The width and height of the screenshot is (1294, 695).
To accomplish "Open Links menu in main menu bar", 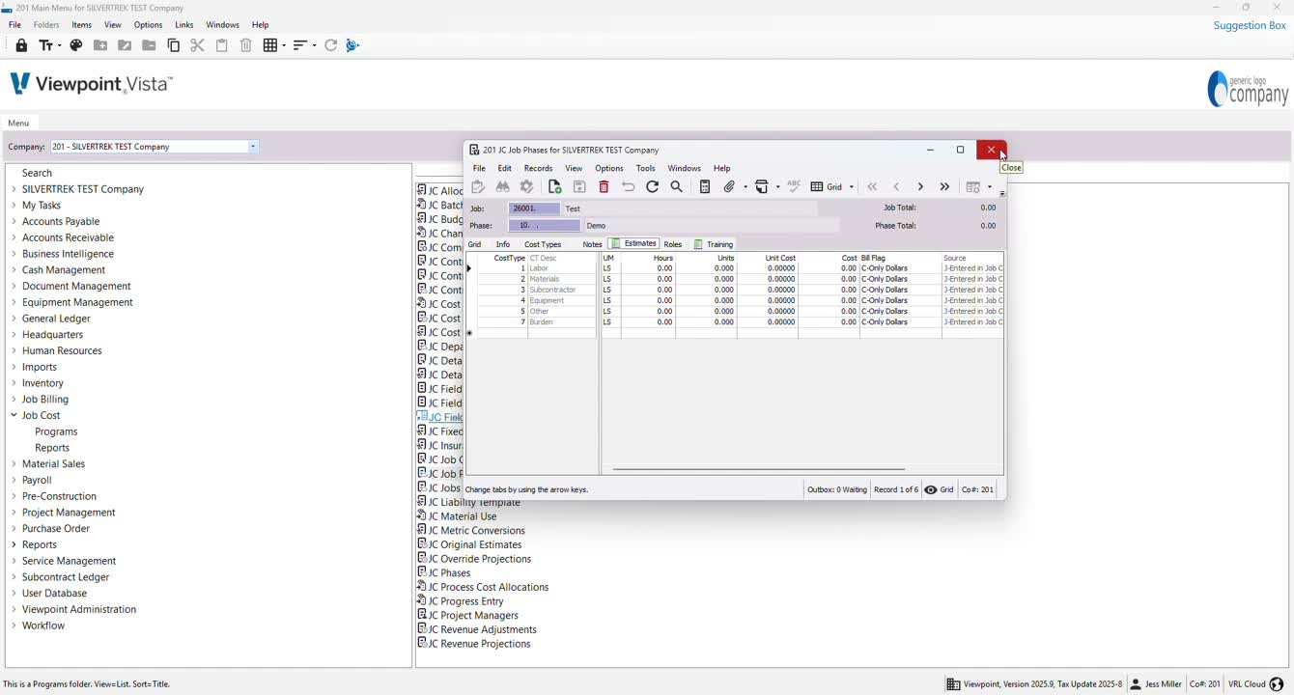I will coord(184,25).
